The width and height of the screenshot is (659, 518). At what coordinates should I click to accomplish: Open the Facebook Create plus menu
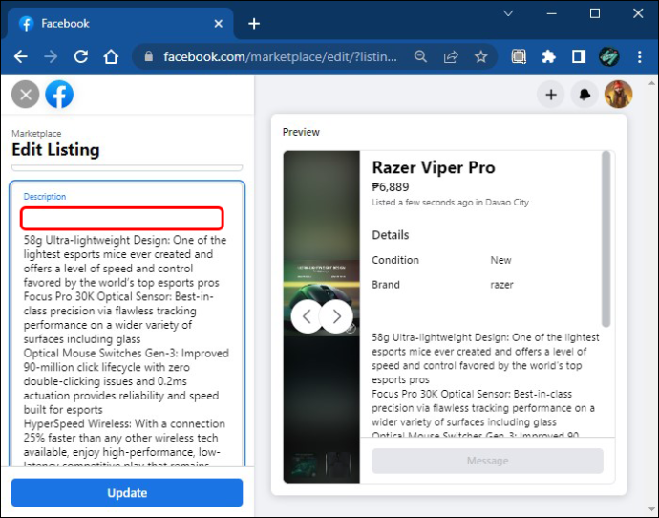(x=551, y=95)
